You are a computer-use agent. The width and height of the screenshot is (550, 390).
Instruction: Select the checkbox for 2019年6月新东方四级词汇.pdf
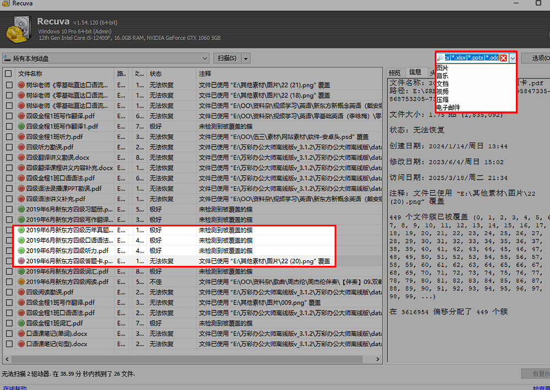point(9,271)
